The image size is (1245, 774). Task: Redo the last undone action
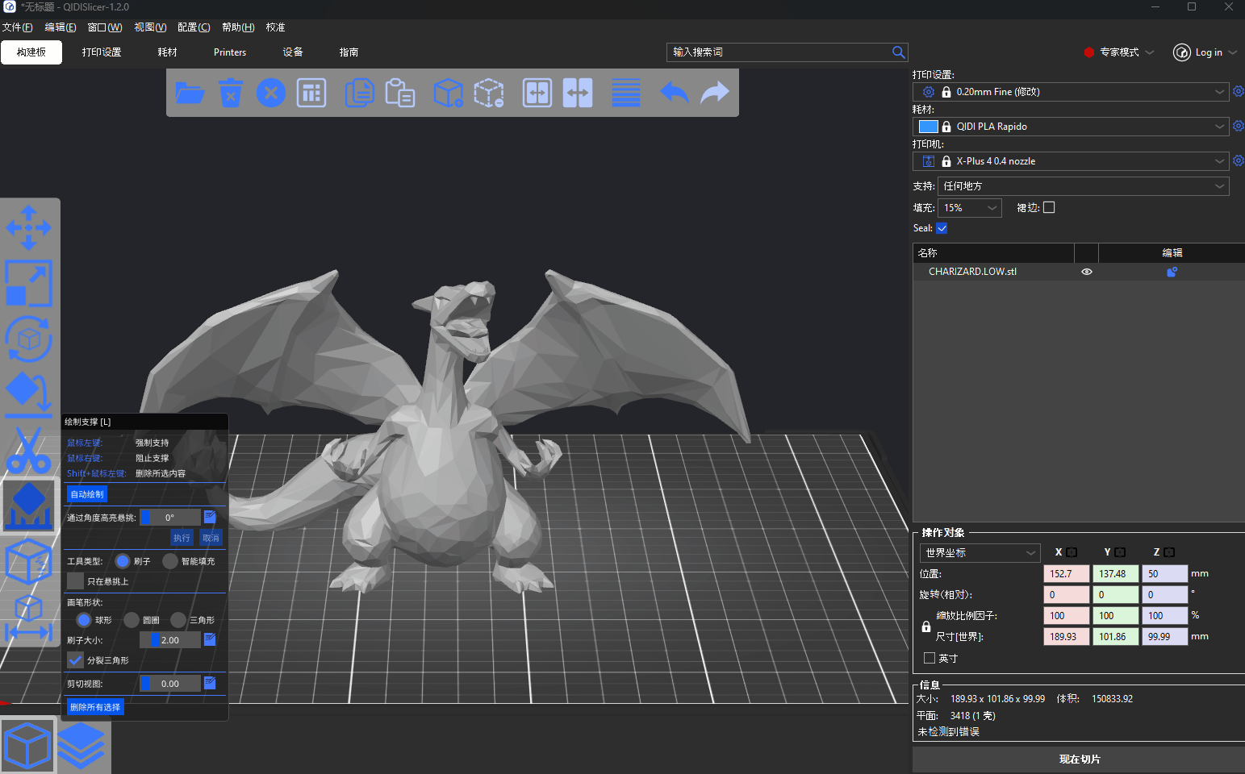(715, 93)
